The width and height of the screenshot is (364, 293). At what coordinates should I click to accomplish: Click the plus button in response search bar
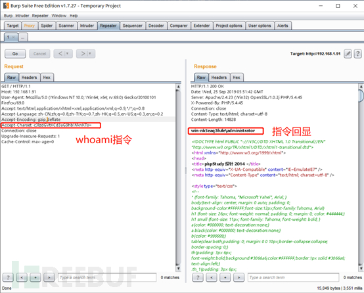225,277
